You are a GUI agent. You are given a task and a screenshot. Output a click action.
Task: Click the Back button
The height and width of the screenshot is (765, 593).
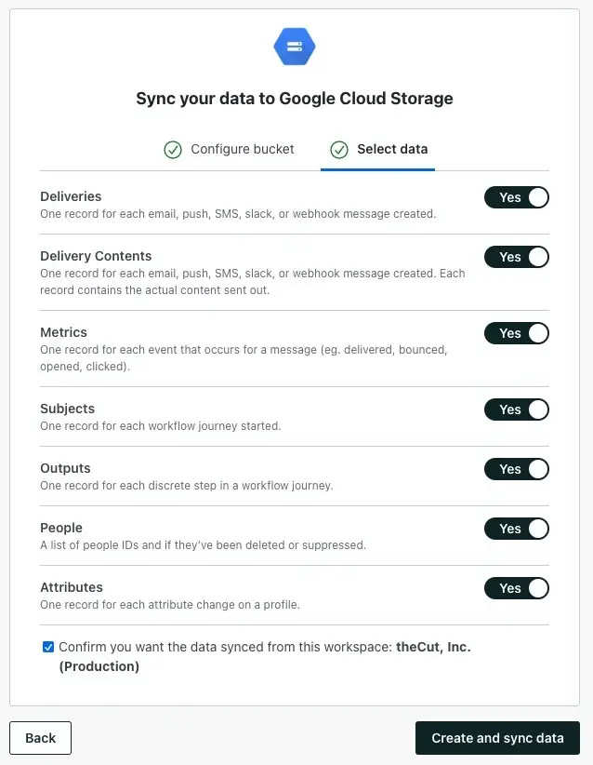(x=41, y=738)
